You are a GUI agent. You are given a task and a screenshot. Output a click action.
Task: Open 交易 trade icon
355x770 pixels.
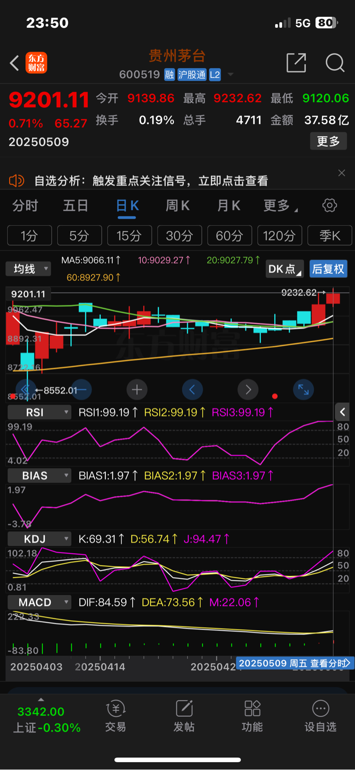click(x=116, y=716)
